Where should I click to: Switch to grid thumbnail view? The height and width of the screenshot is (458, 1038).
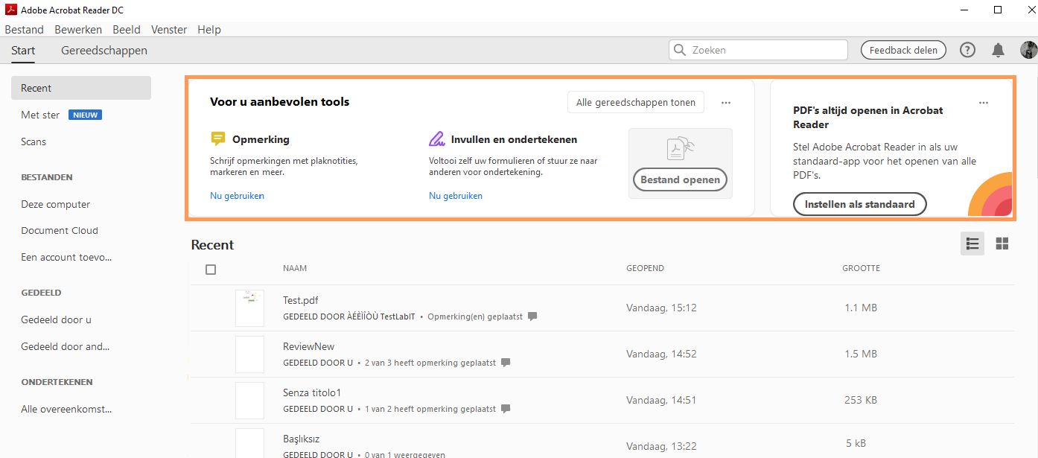tap(1002, 244)
